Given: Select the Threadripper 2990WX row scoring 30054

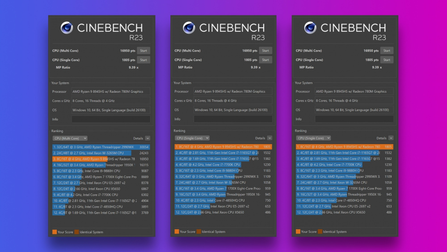Looking at the screenshot, I should click(x=101, y=146).
